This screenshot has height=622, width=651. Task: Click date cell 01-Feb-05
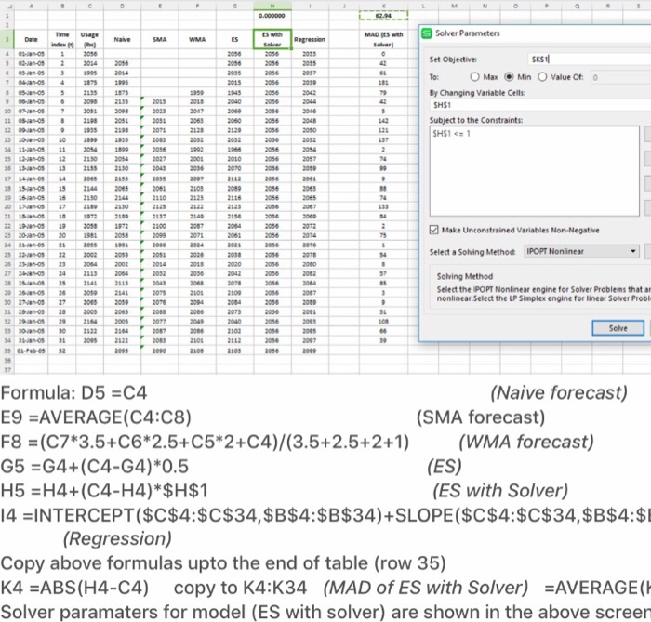(x=31, y=351)
